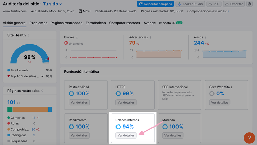Open Páginas rastreadas tab

pos(66,23)
